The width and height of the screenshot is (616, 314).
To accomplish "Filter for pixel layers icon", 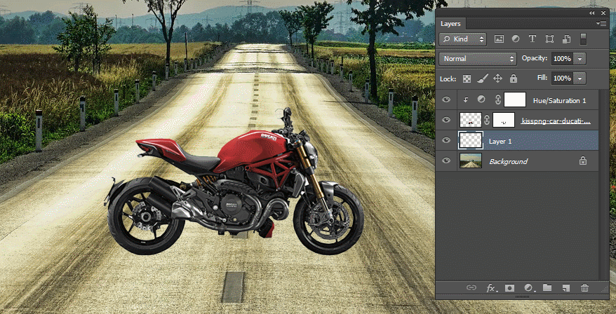I will (x=499, y=39).
